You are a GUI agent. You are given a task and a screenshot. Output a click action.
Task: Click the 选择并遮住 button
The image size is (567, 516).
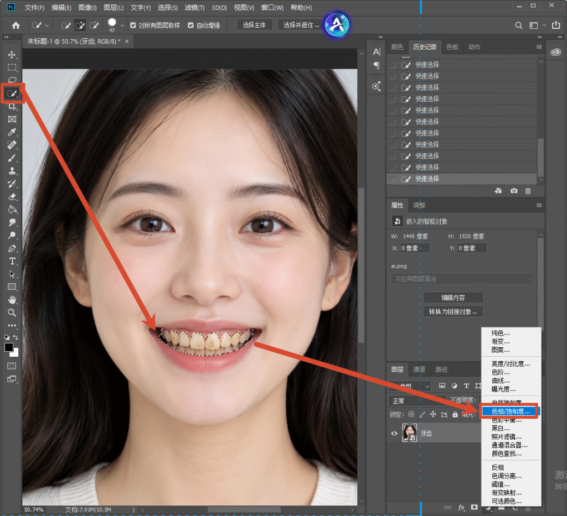pyautogui.click(x=301, y=25)
